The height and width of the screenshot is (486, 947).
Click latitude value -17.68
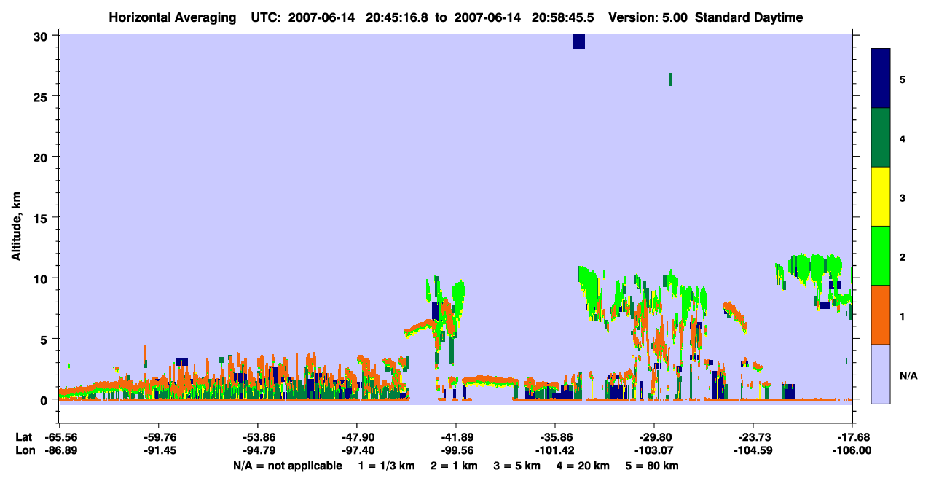852,436
